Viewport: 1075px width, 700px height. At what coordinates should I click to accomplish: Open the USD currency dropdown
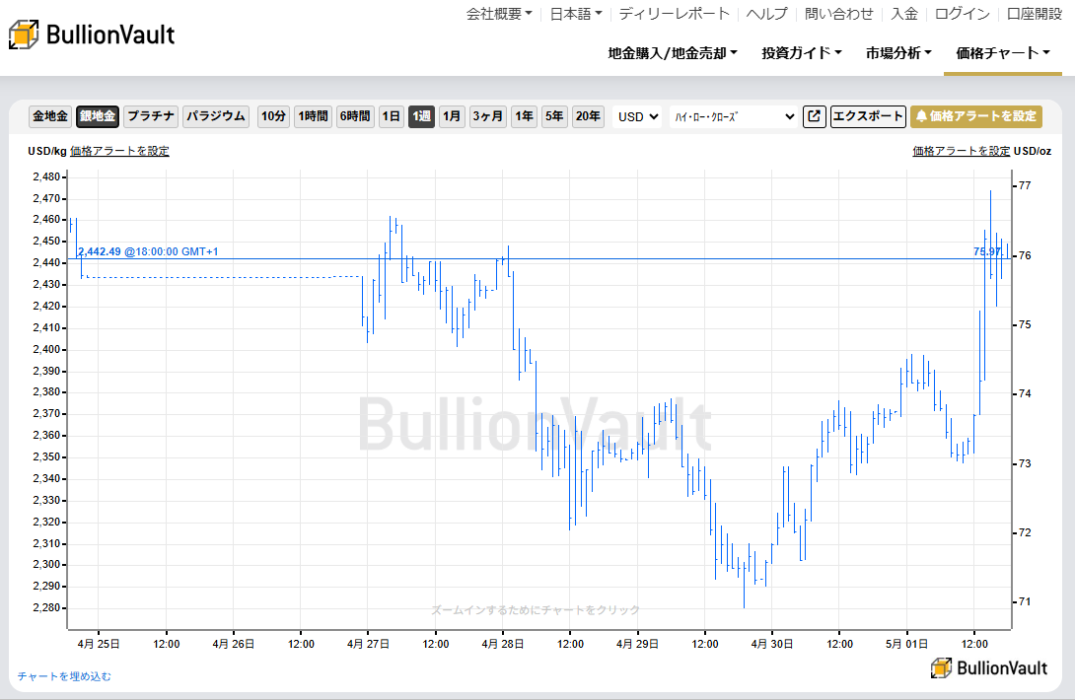pos(638,116)
